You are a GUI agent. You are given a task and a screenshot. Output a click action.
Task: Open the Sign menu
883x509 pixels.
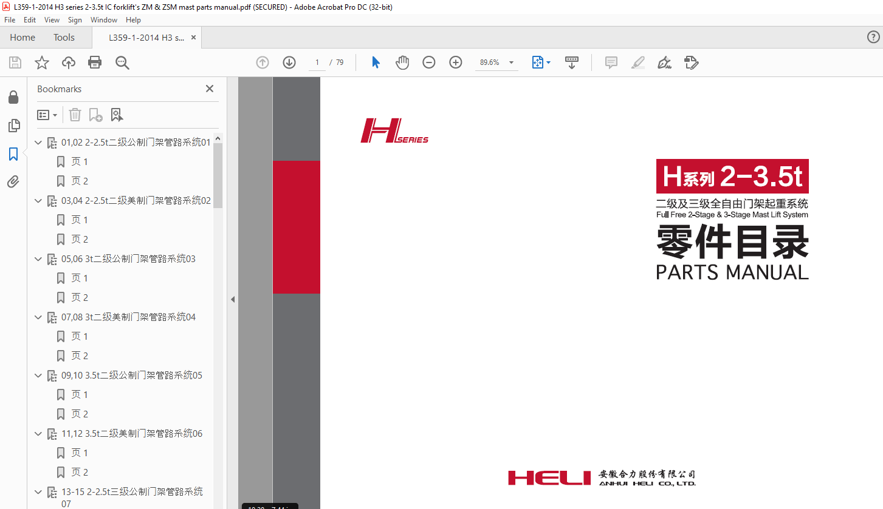click(75, 20)
